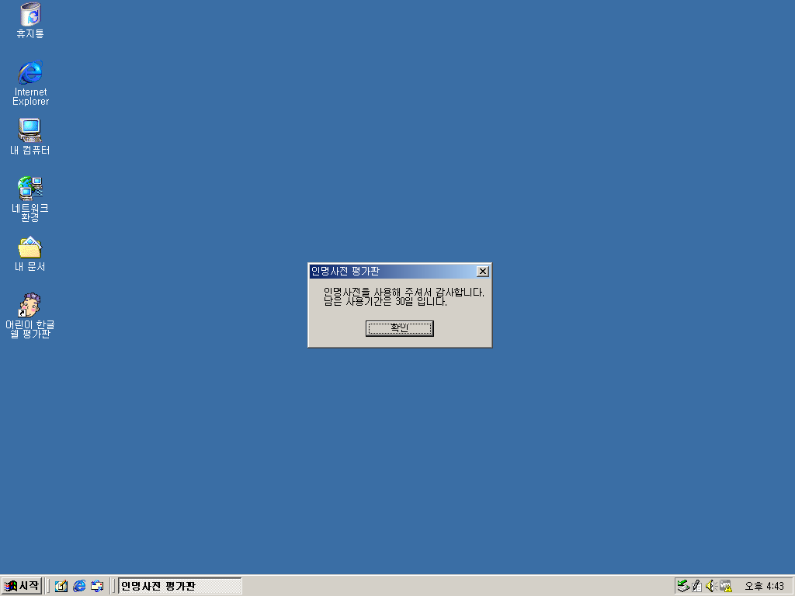
Task: Click the clock showing 오후 4:43
Action: pos(764,587)
